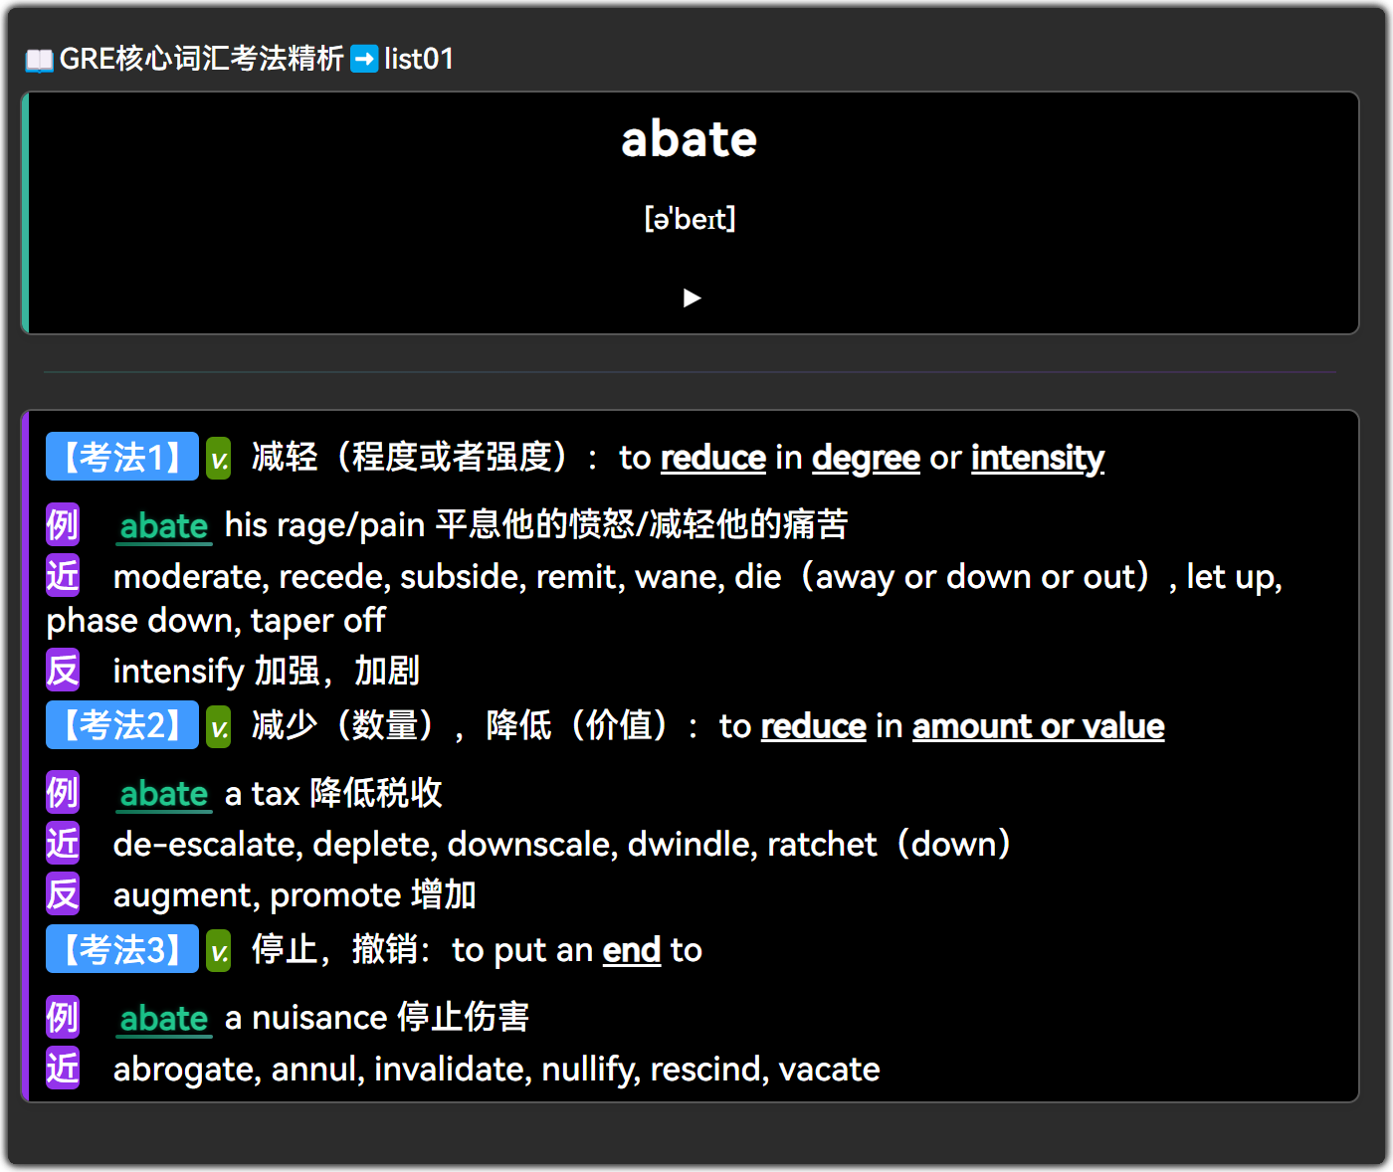The width and height of the screenshot is (1393, 1172).
Task: Play the abate pronunciation audio
Action: (x=692, y=298)
